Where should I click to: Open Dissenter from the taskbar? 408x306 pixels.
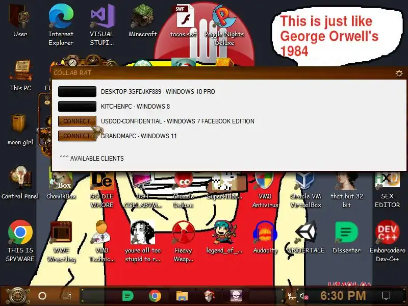click(x=127, y=296)
